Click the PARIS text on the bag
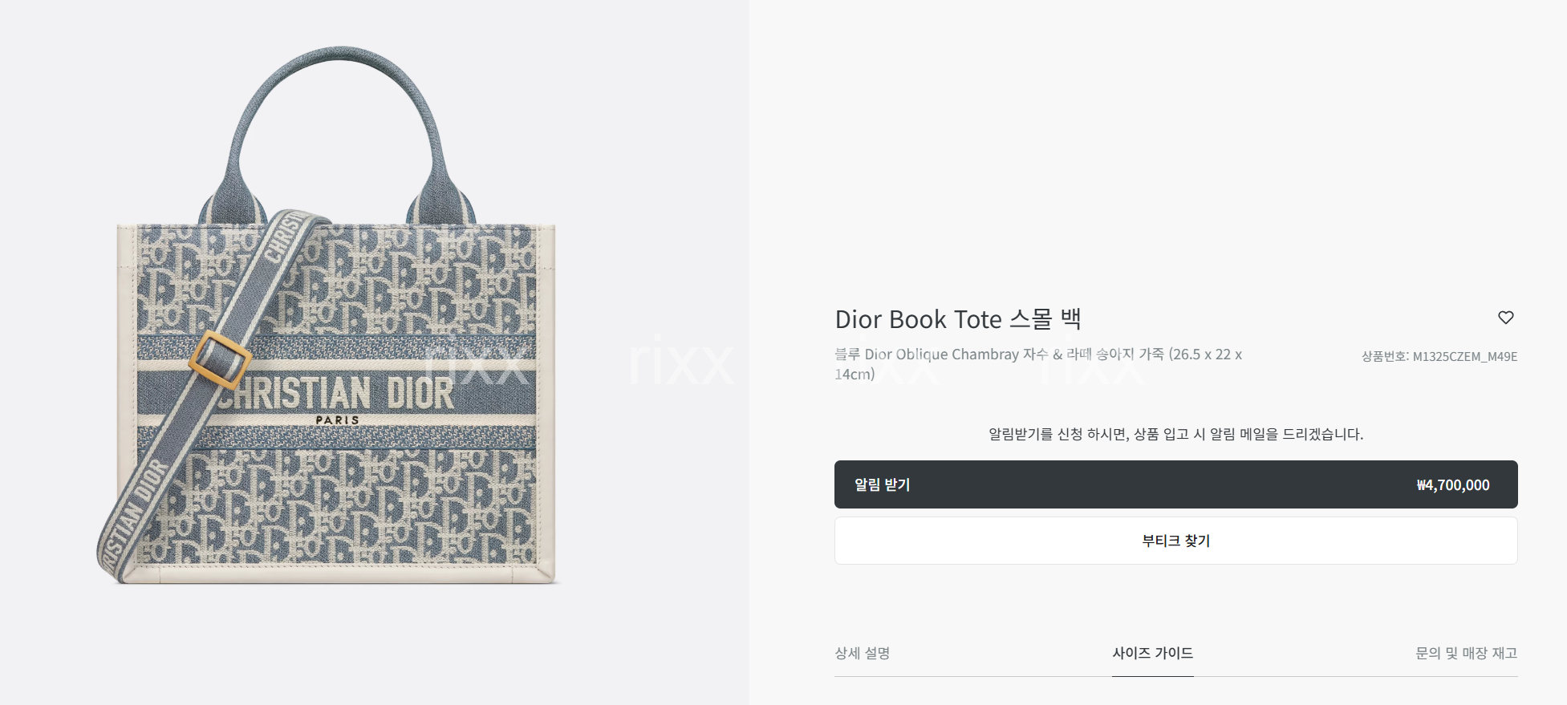This screenshot has width=1567, height=705. [x=337, y=419]
